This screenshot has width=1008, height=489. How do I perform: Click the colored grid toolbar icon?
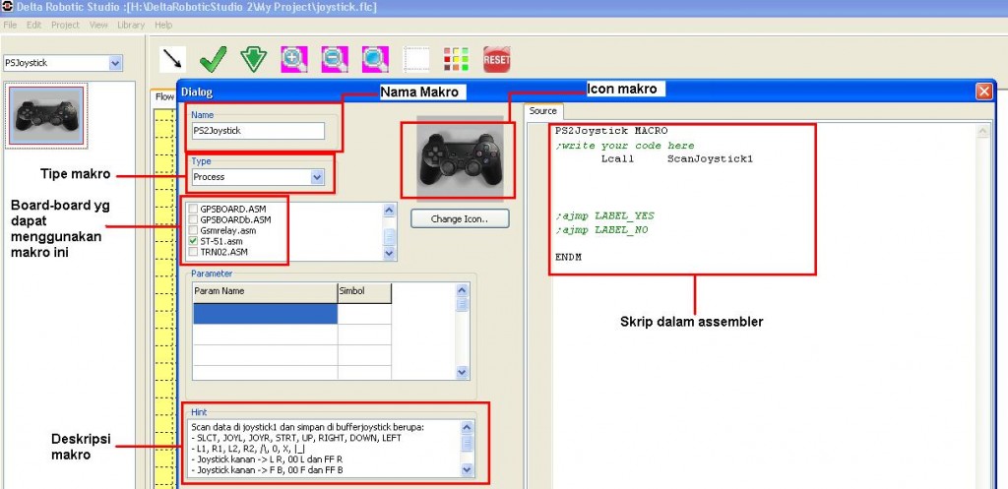click(455, 59)
